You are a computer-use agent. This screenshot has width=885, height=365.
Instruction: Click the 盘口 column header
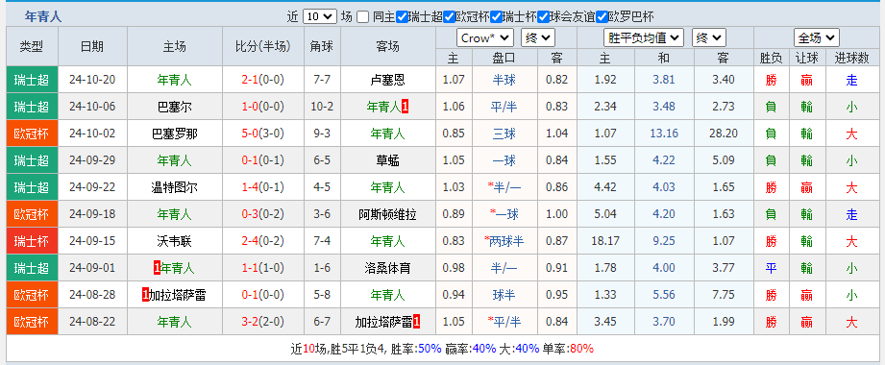tap(504, 58)
